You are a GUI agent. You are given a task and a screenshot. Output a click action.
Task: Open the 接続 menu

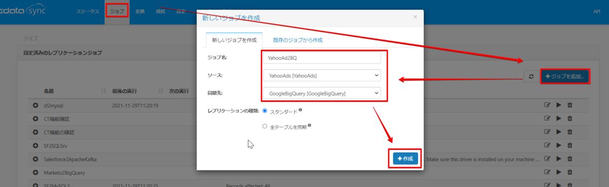click(x=160, y=12)
